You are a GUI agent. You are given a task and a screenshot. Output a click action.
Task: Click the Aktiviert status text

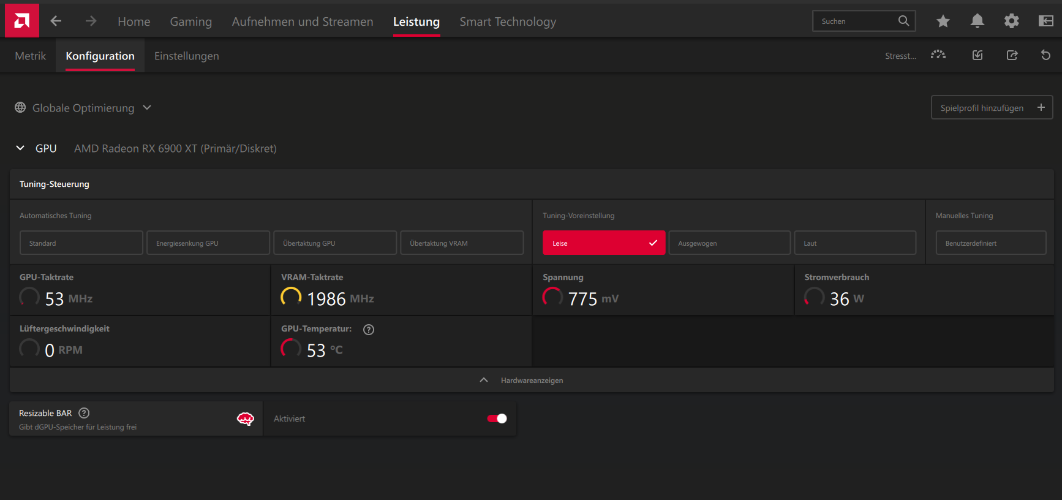[x=289, y=419]
